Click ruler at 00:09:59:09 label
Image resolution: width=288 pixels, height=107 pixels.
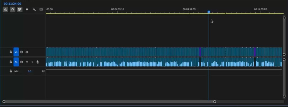[189, 9]
